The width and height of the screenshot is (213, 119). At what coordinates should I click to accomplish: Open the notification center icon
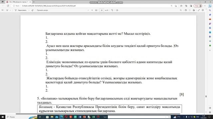(209, 117)
